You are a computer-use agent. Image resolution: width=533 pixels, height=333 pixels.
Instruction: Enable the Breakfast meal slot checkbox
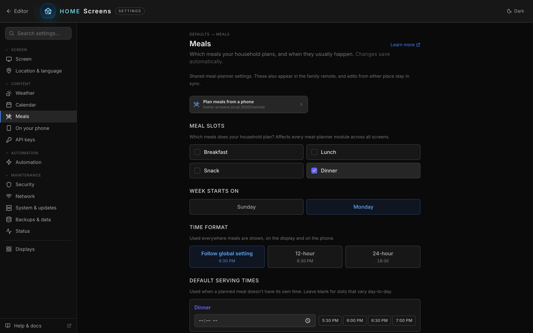[197, 152]
